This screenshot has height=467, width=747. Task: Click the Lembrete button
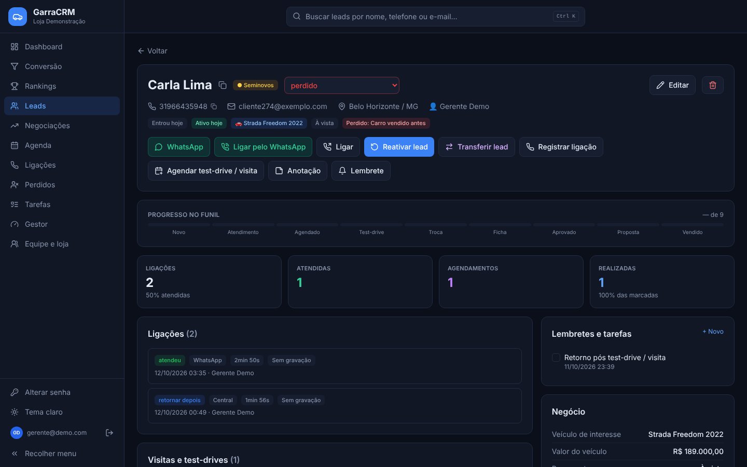coord(361,171)
